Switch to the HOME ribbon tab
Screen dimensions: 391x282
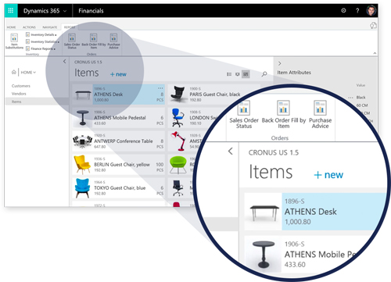11,27
